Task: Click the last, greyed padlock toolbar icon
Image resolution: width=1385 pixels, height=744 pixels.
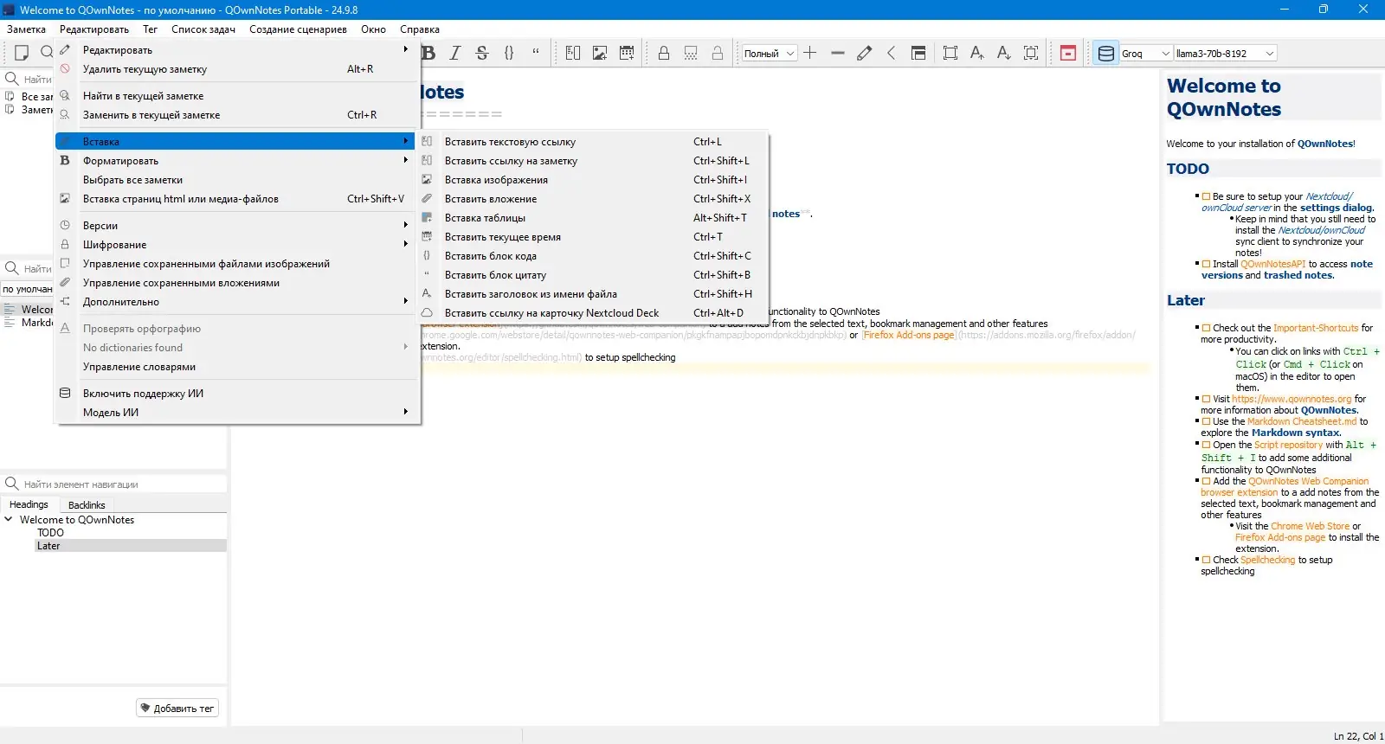Action: [718, 53]
